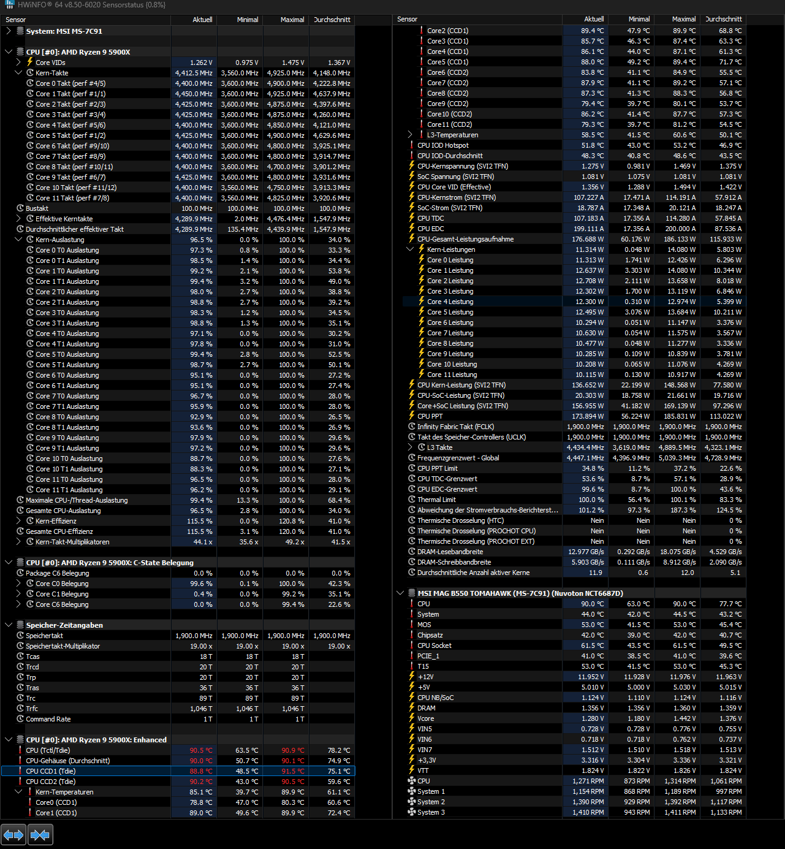Click the Core 9 Takt (perf #6/7) label

coord(70,177)
